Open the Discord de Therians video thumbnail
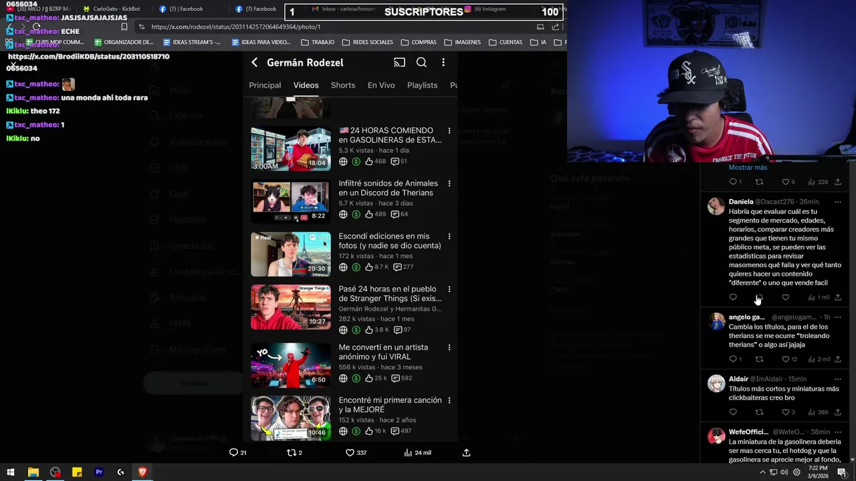The image size is (856, 481). click(291, 202)
